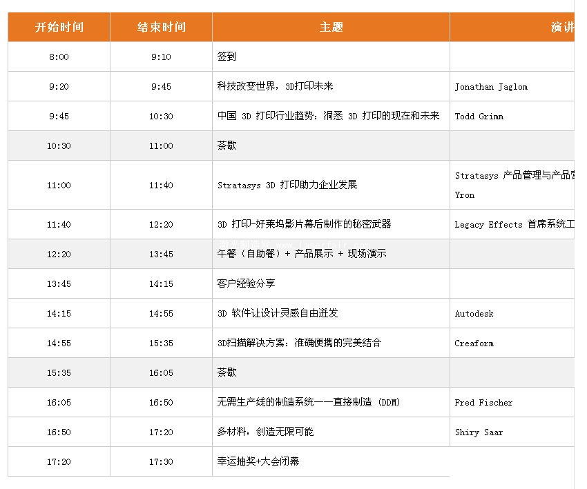The image size is (587, 489).
Task: Click speaker name Shiry Saar
Action: (479, 432)
